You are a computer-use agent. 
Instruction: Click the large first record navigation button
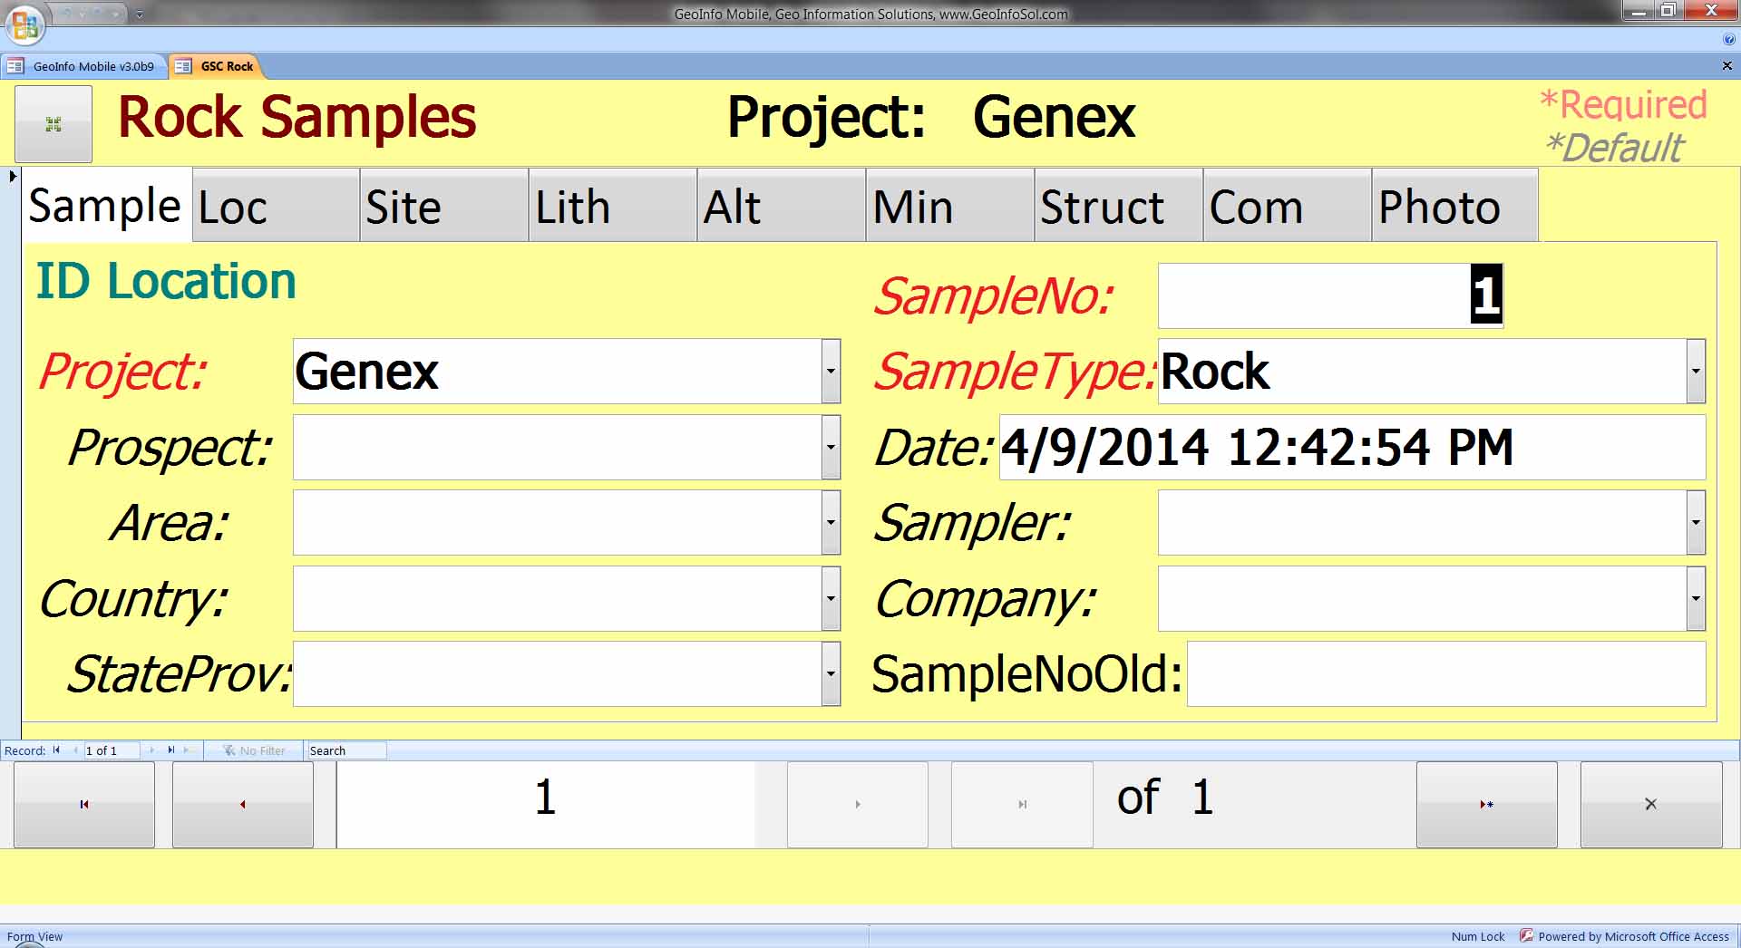click(84, 804)
